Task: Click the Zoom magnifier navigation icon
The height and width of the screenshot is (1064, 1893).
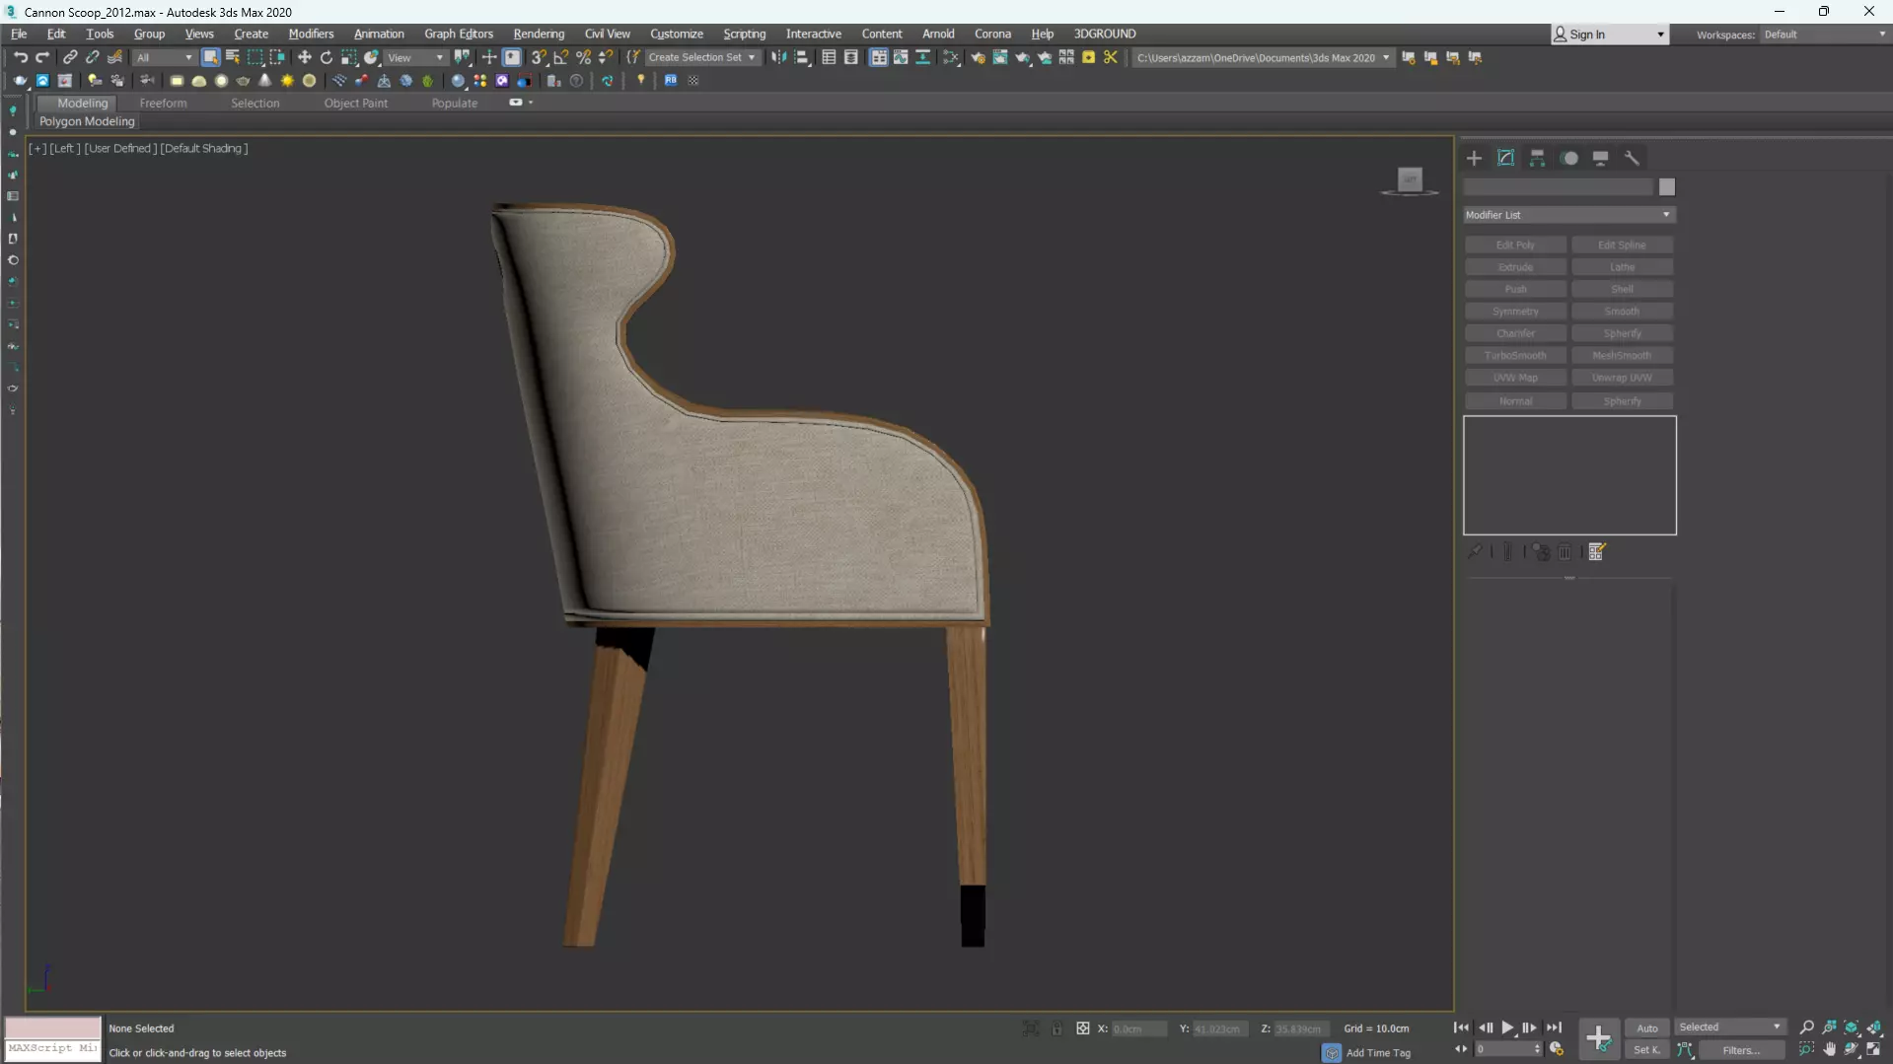Action: (1807, 1028)
